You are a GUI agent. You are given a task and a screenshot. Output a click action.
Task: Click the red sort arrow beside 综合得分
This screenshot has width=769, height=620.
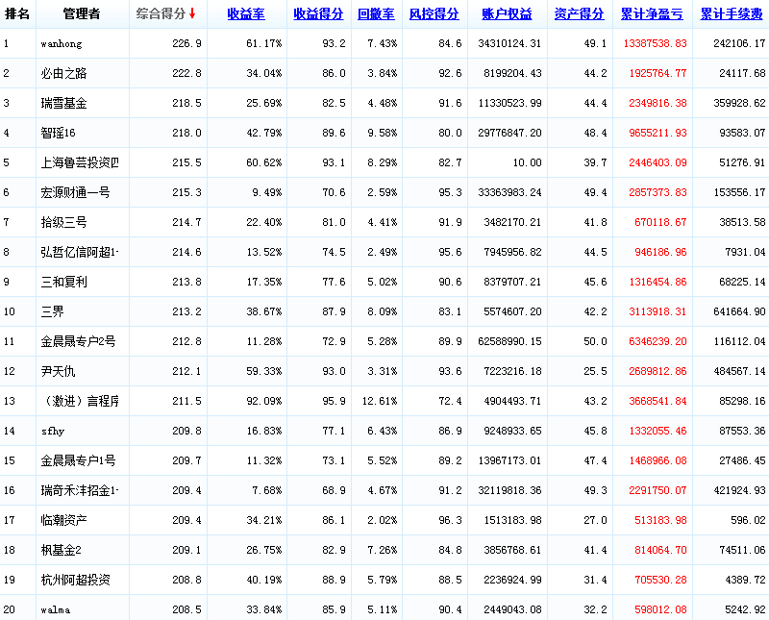[x=192, y=13]
